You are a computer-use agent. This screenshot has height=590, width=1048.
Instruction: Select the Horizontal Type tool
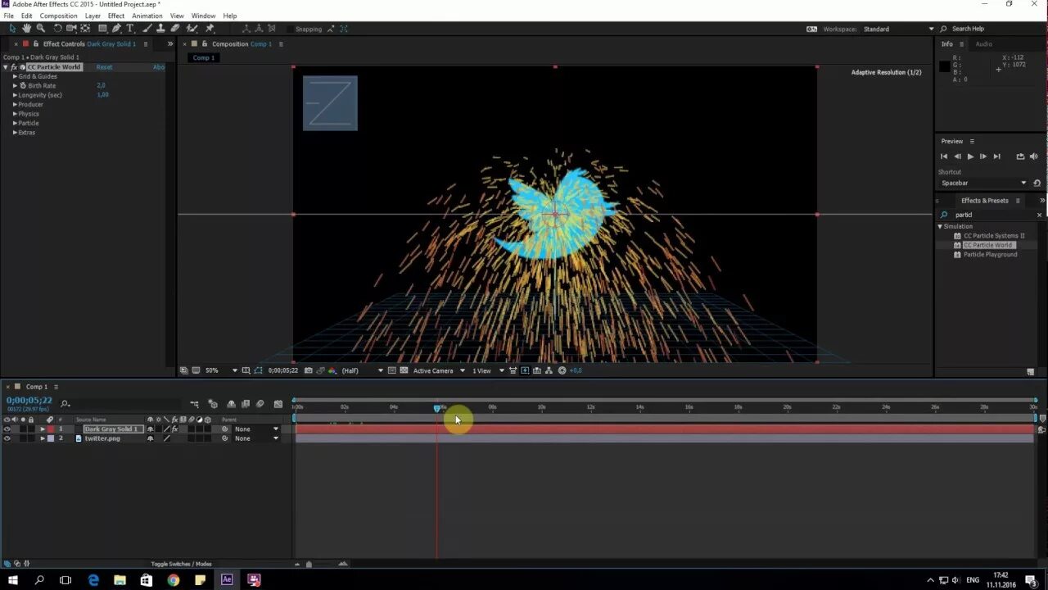[x=129, y=29]
